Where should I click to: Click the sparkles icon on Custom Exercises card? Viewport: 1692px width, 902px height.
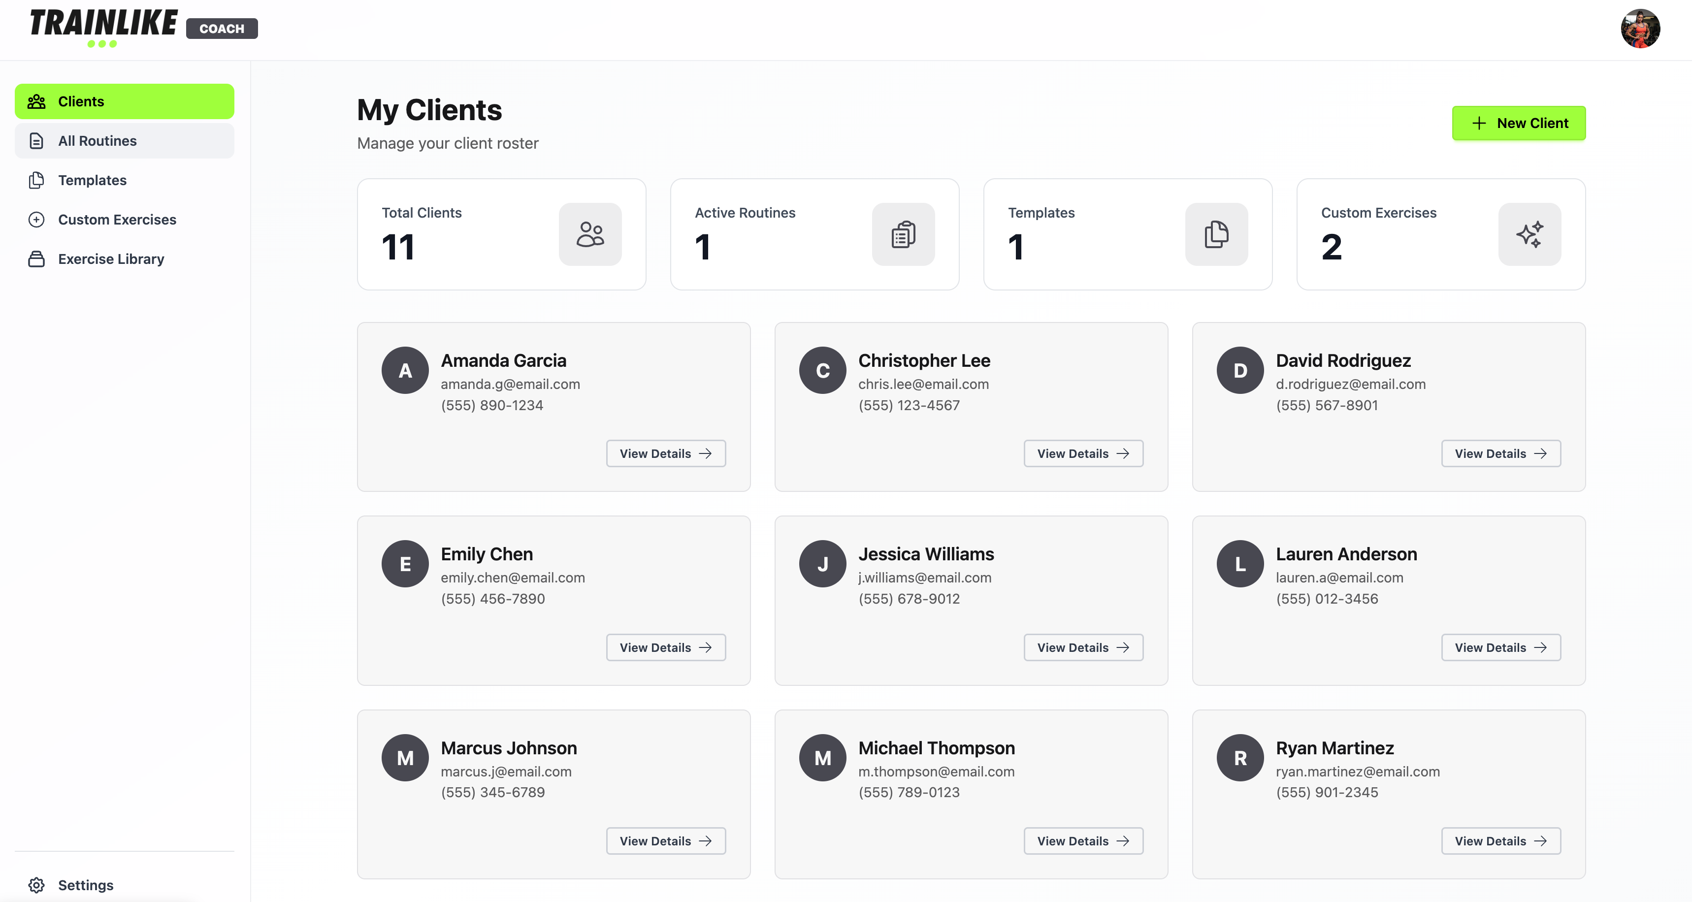1529,234
